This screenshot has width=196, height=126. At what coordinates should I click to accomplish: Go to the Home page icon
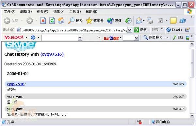point(61,21)
